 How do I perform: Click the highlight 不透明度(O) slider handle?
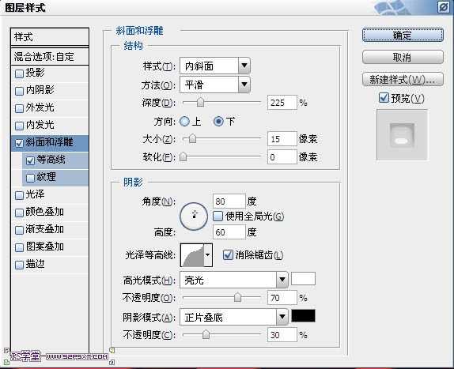(237, 297)
